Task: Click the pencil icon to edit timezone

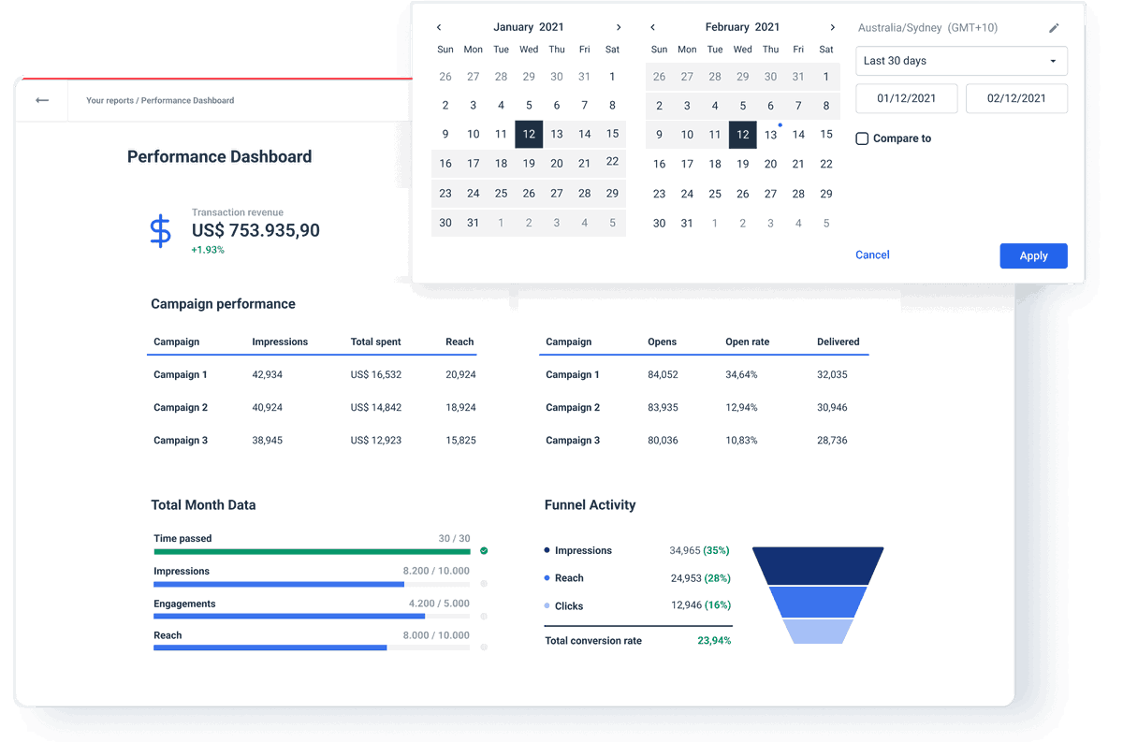Action: 1055,28
